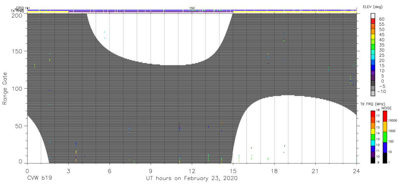The height and width of the screenshot is (185, 401).
Task: Select the yellow TX FRQ swatch between 14 and 15
Action: (373, 131)
